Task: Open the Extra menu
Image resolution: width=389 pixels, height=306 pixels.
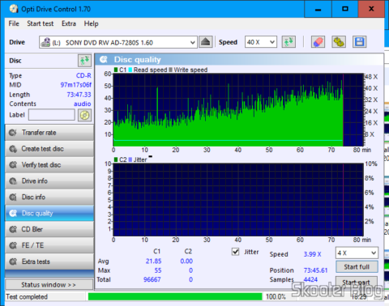Action: [x=69, y=23]
